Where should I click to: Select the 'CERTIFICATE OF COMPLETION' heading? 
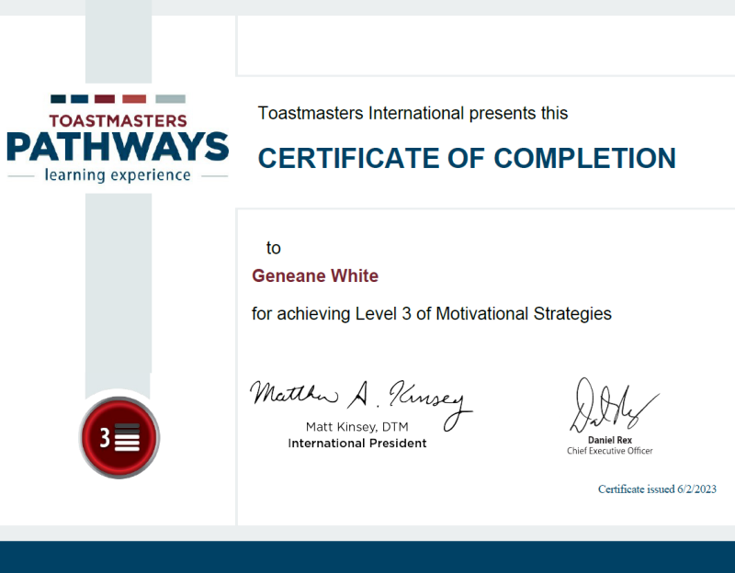tap(467, 158)
